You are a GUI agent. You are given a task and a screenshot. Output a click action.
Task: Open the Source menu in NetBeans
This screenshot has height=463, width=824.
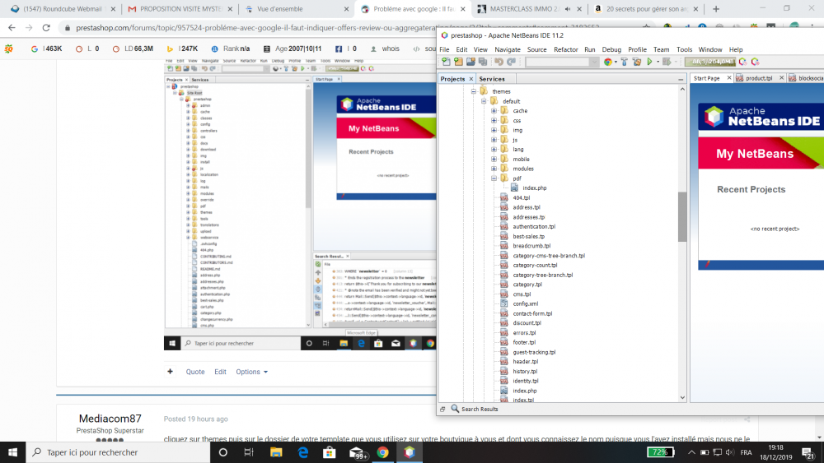click(x=536, y=49)
